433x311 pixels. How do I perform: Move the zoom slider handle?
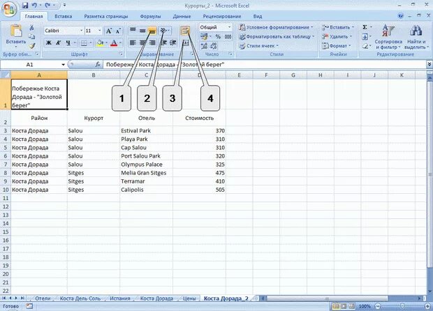[402, 306]
